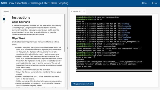Click the terminal horizontal scrollbar

click(114, 70)
